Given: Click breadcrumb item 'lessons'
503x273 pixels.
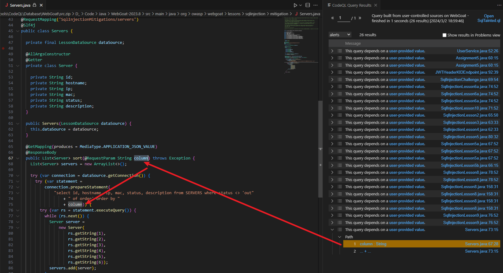Looking at the screenshot, I should (x=234, y=14).
